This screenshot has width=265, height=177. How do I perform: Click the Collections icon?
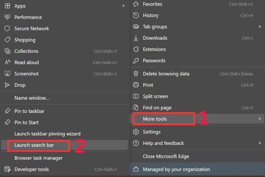click(7, 51)
